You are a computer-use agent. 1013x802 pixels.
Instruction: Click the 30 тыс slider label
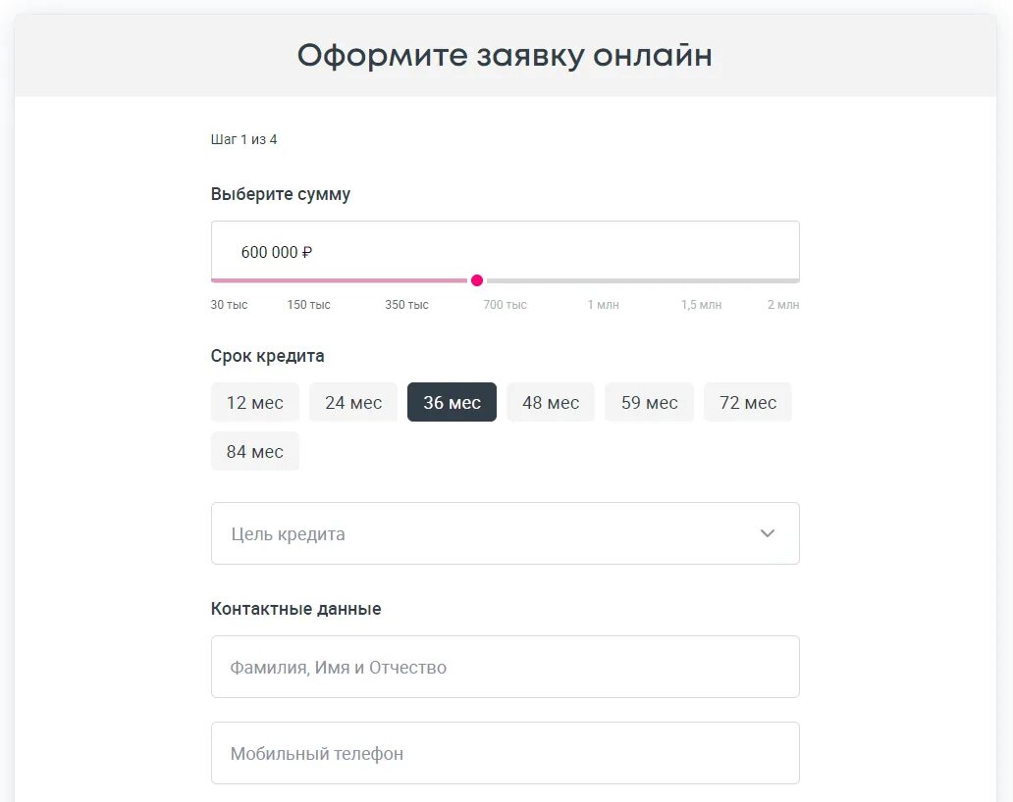click(229, 305)
